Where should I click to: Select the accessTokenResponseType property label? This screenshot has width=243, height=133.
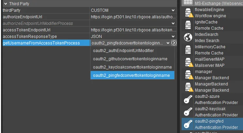tap(30, 36)
